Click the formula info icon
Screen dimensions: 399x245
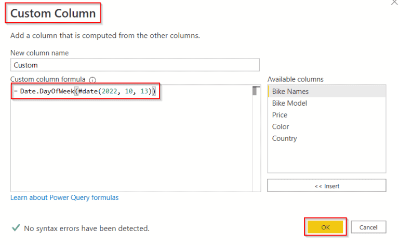[x=92, y=80]
